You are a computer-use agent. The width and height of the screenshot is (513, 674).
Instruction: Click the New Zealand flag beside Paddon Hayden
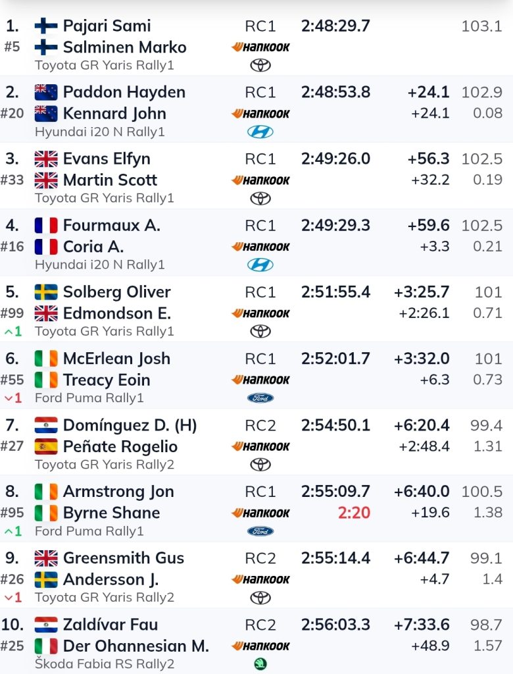click(x=46, y=92)
